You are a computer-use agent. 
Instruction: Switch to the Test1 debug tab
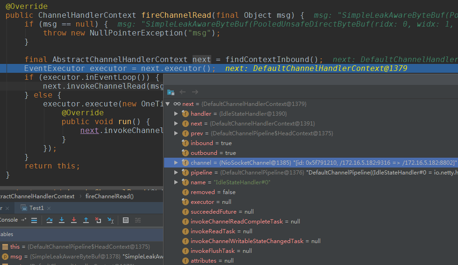(36, 208)
